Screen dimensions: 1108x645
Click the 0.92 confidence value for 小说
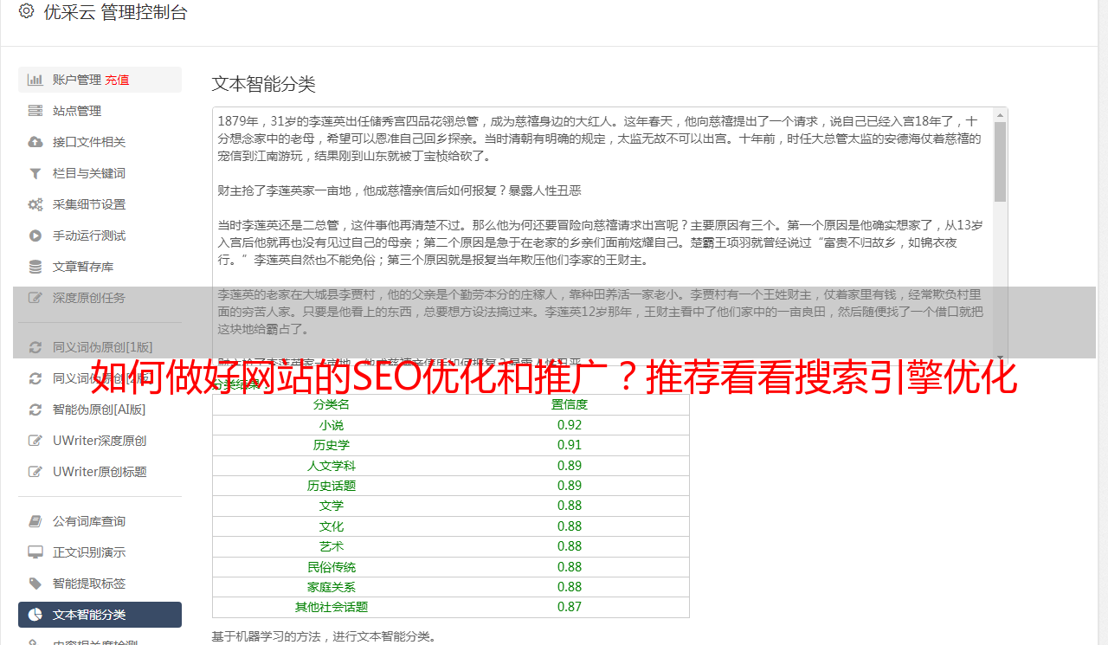tap(570, 425)
